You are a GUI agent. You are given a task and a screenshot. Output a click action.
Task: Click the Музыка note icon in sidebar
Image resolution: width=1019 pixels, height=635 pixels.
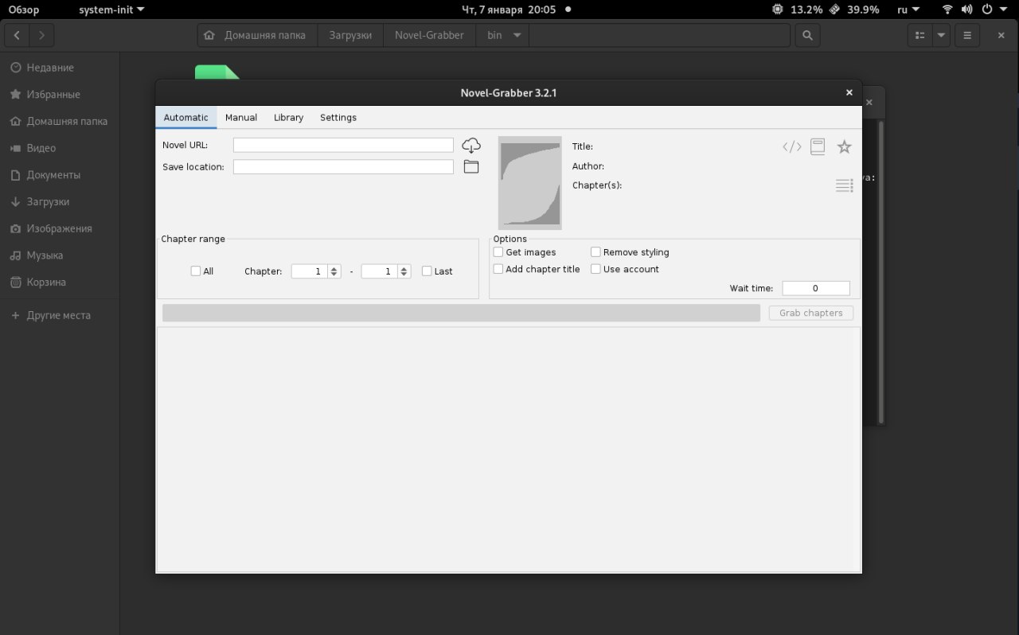click(15, 255)
